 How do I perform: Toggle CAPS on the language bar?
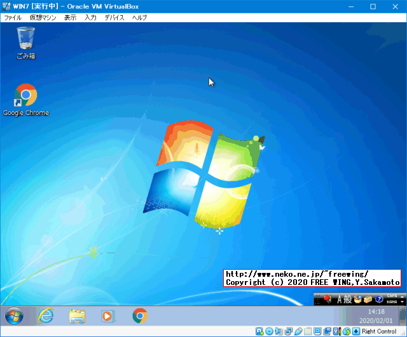[x=392, y=296]
